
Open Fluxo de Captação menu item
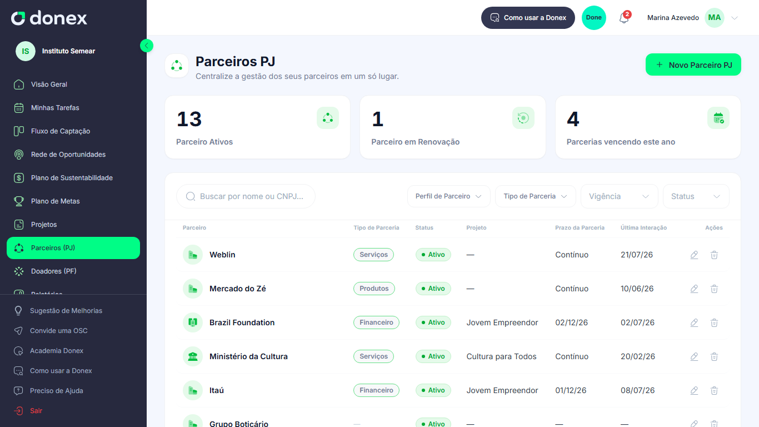tap(73, 131)
